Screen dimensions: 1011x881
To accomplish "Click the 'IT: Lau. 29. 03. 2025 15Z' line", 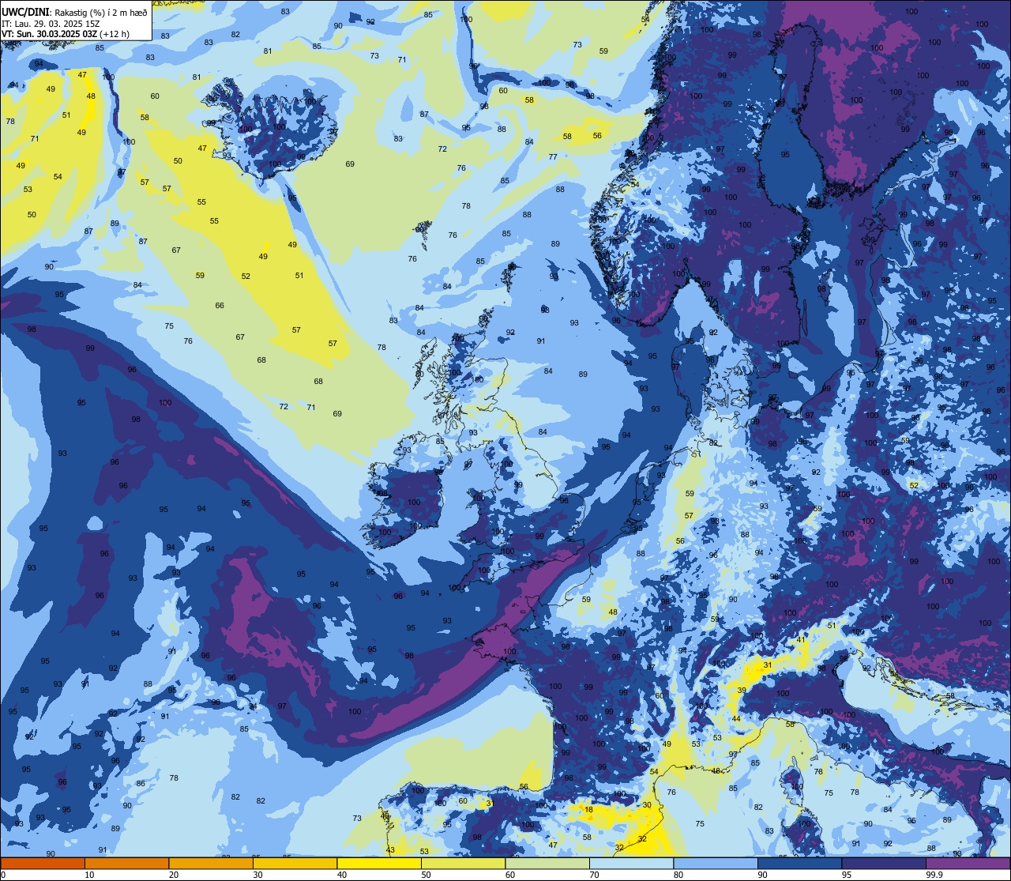I will coord(51,24).
